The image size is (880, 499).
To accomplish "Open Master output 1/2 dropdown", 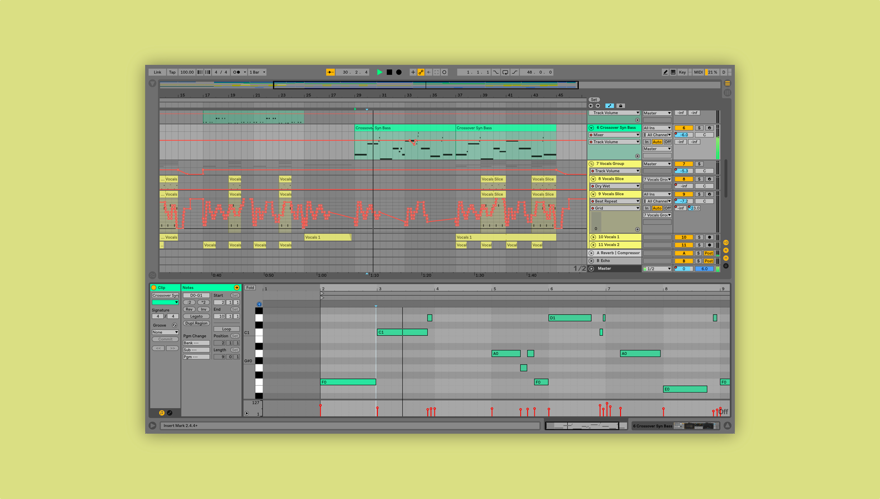I will (657, 269).
